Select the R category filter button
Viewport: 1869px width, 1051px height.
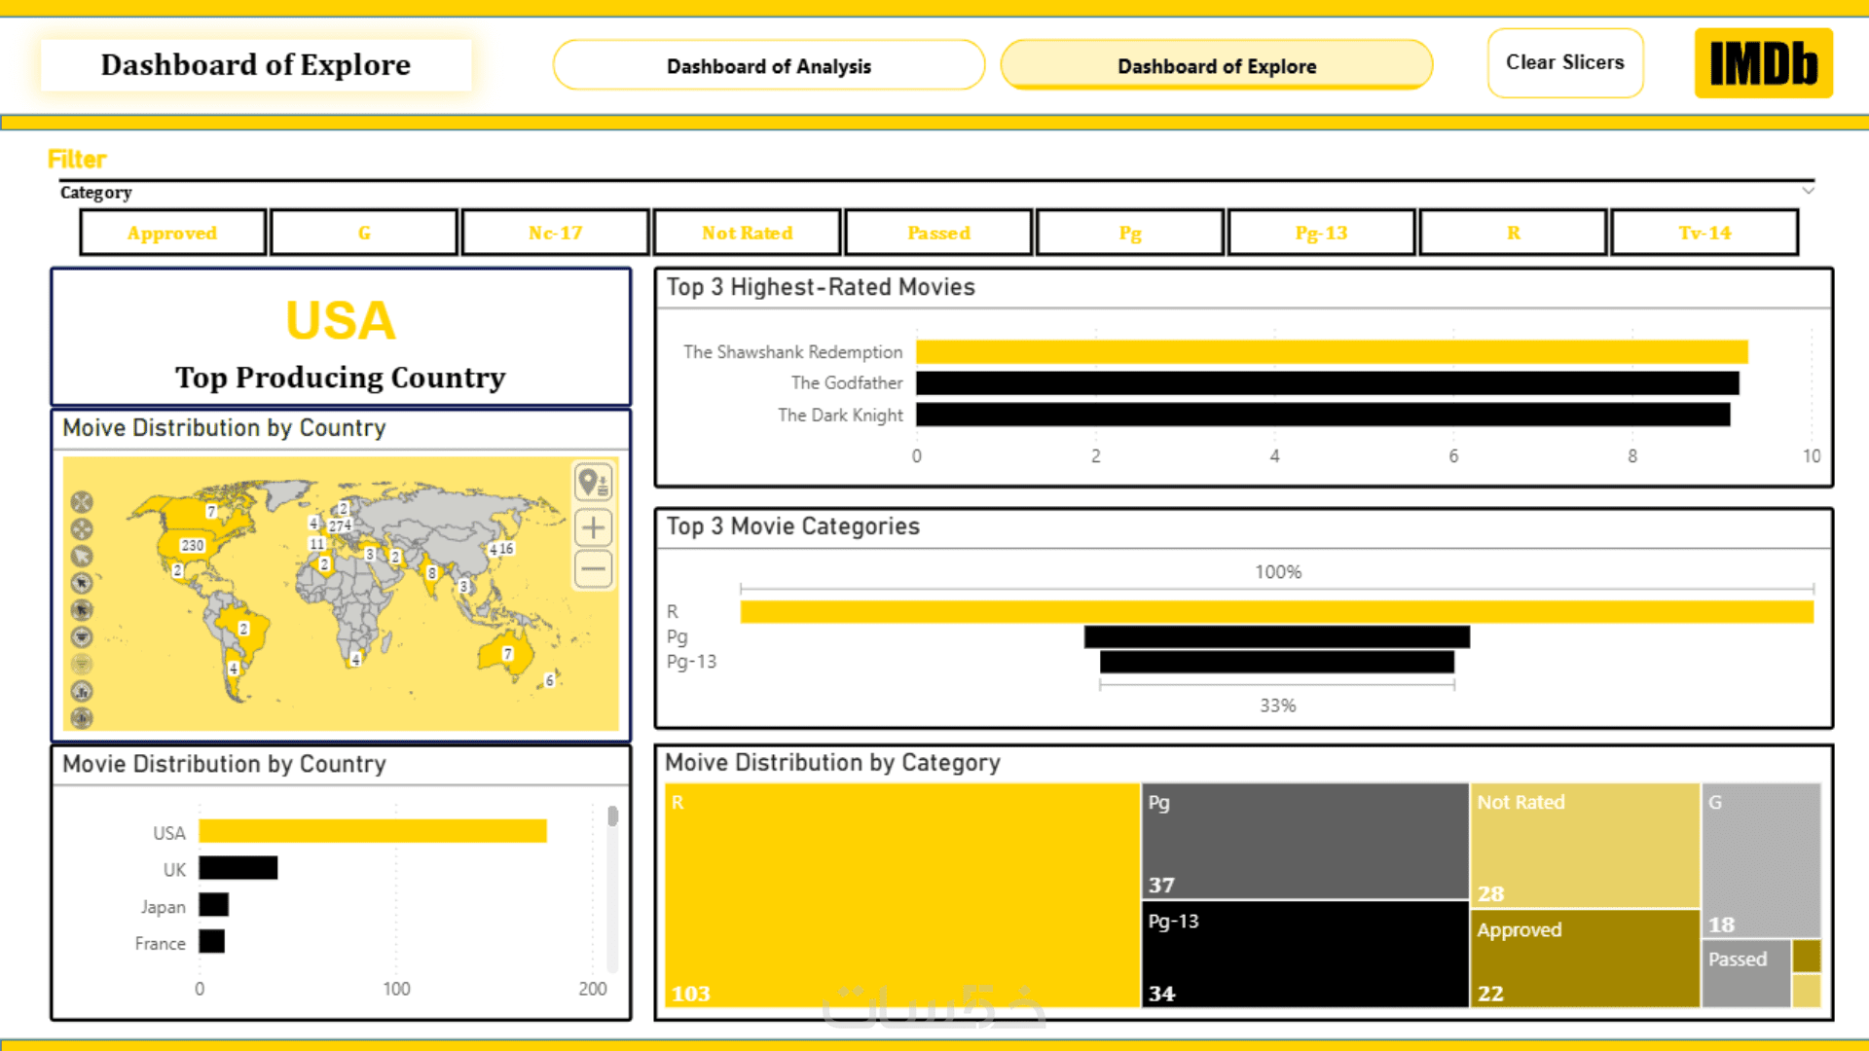[1513, 234]
